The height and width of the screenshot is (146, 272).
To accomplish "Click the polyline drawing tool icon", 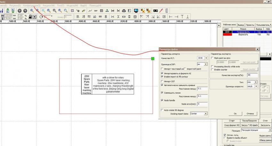I will (x=90, y=11).
